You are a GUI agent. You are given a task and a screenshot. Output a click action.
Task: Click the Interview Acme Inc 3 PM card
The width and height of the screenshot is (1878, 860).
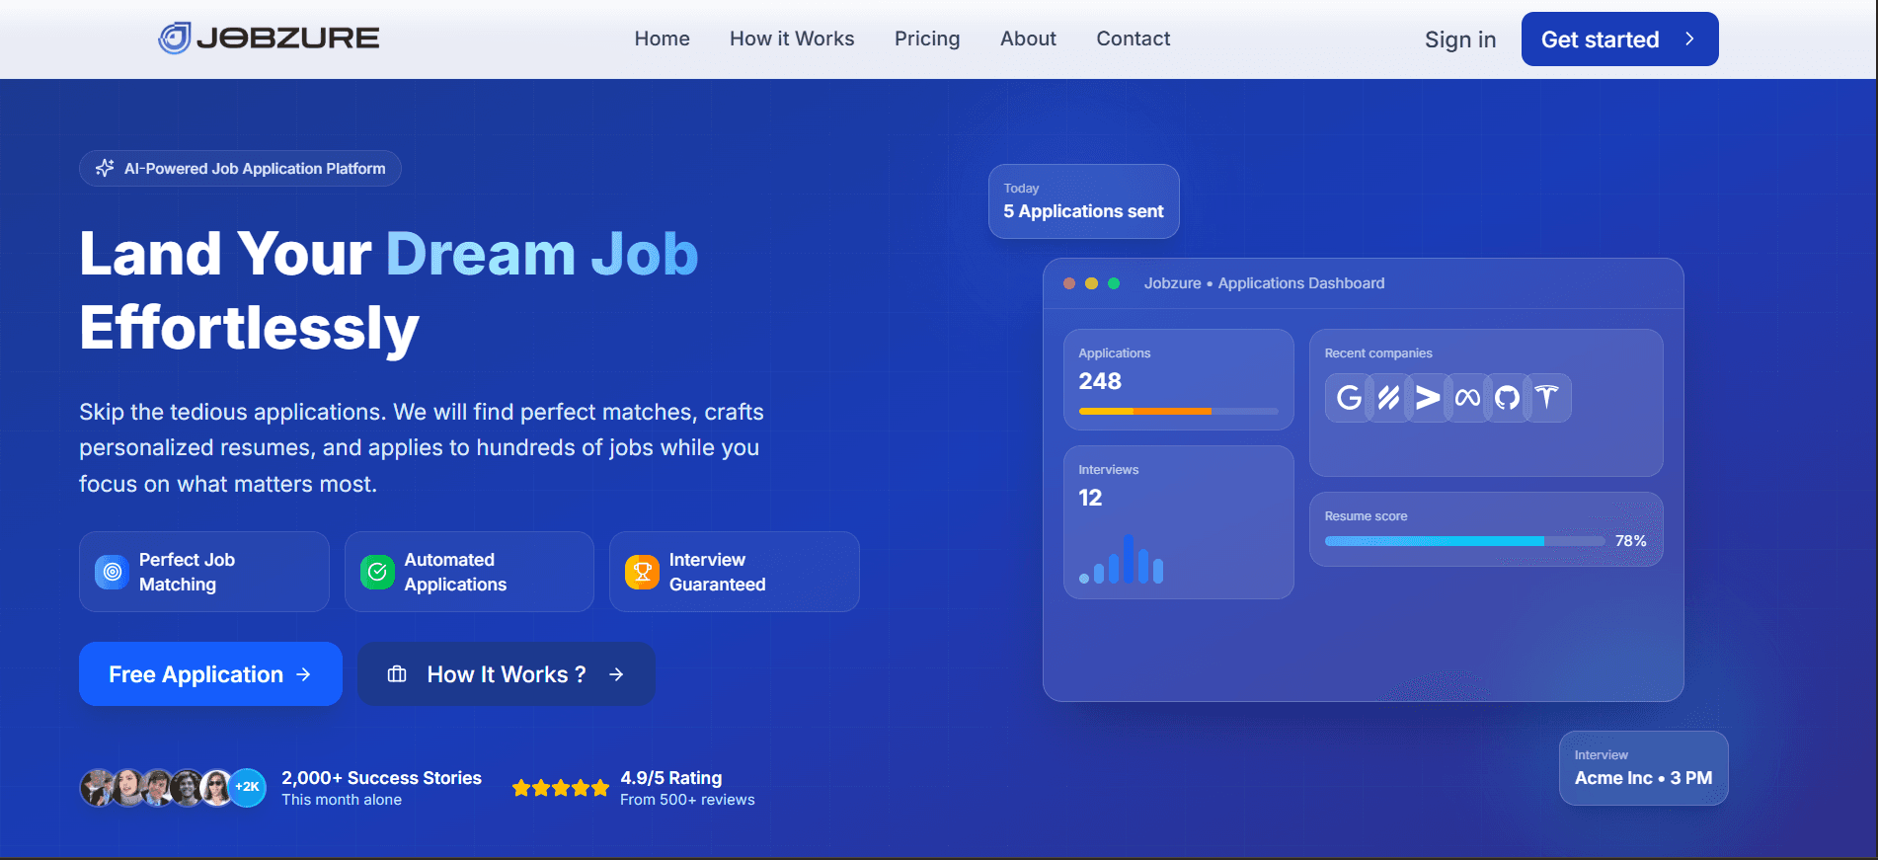click(x=1644, y=768)
